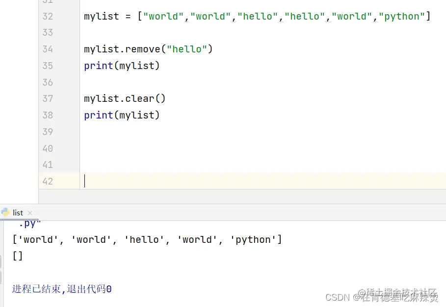Place cursor in the highlighted line 42
Image resolution: width=446 pixels, height=307 pixels.
pos(263,181)
